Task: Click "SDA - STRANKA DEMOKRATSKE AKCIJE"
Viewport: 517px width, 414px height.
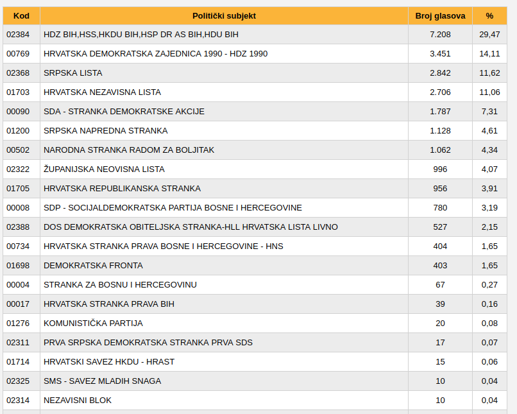Action: (x=124, y=112)
